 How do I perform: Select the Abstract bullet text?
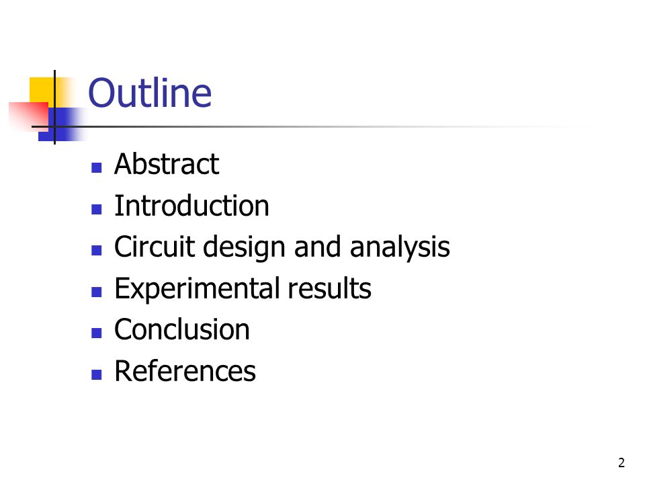[x=167, y=164]
